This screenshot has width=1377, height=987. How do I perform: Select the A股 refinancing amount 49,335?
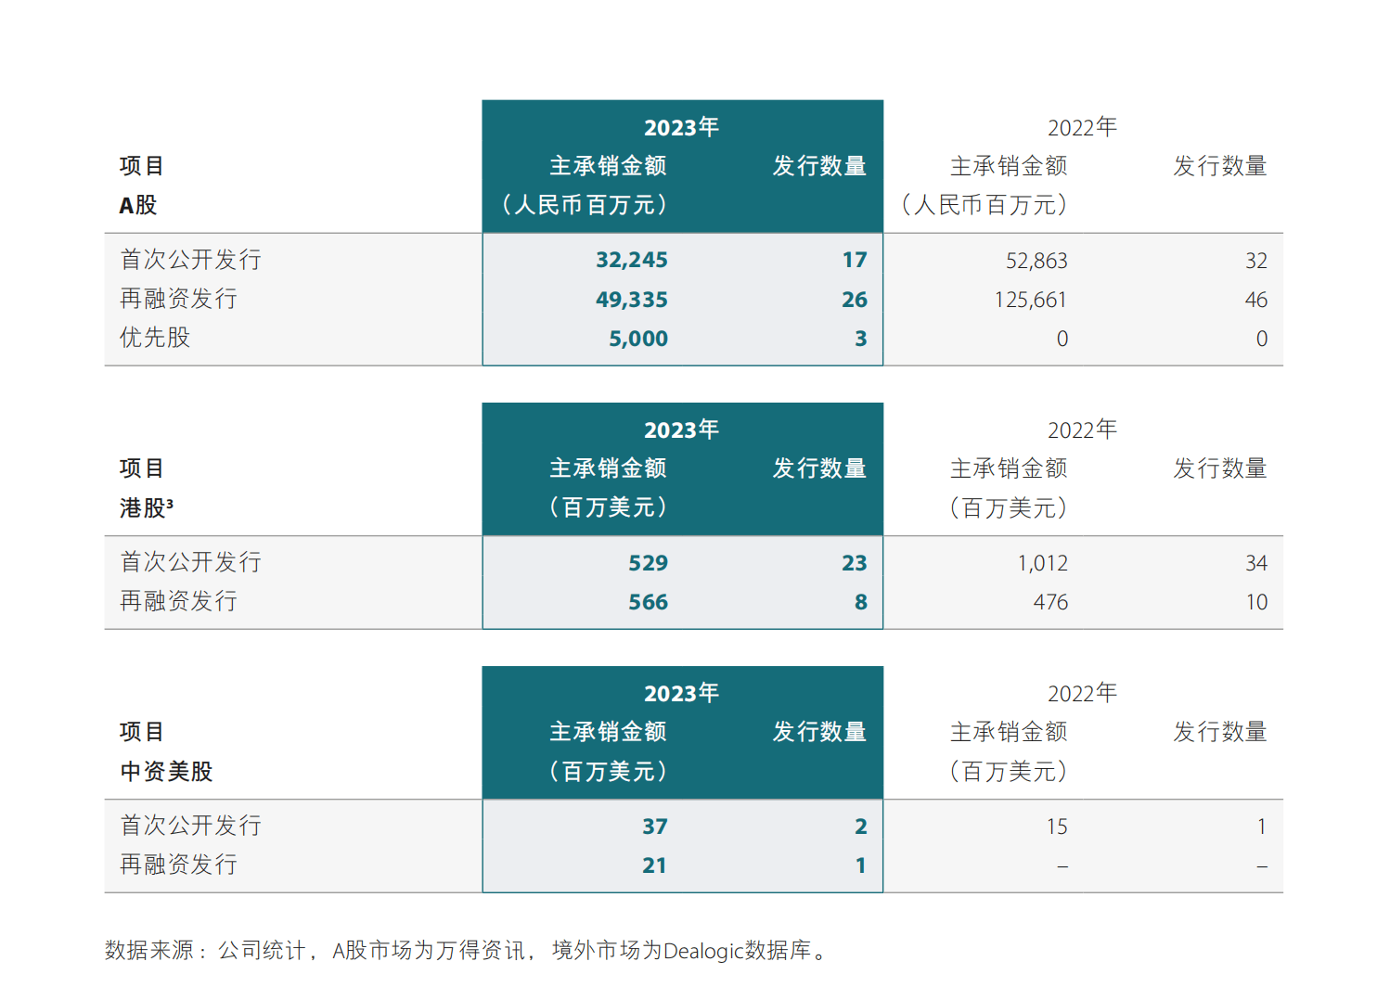pyautogui.click(x=632, y=300)
